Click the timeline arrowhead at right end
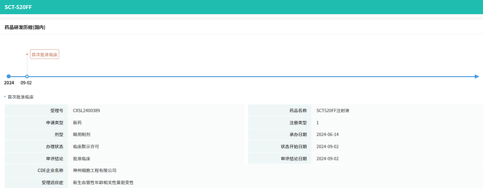 pyautogui.click(x=477, y=76)
